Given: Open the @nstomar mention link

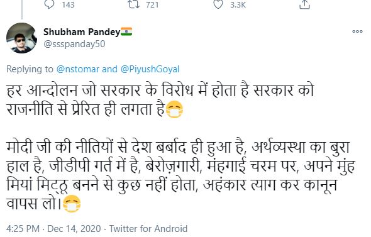Looking at the screenshot, I should pos(78,69).
